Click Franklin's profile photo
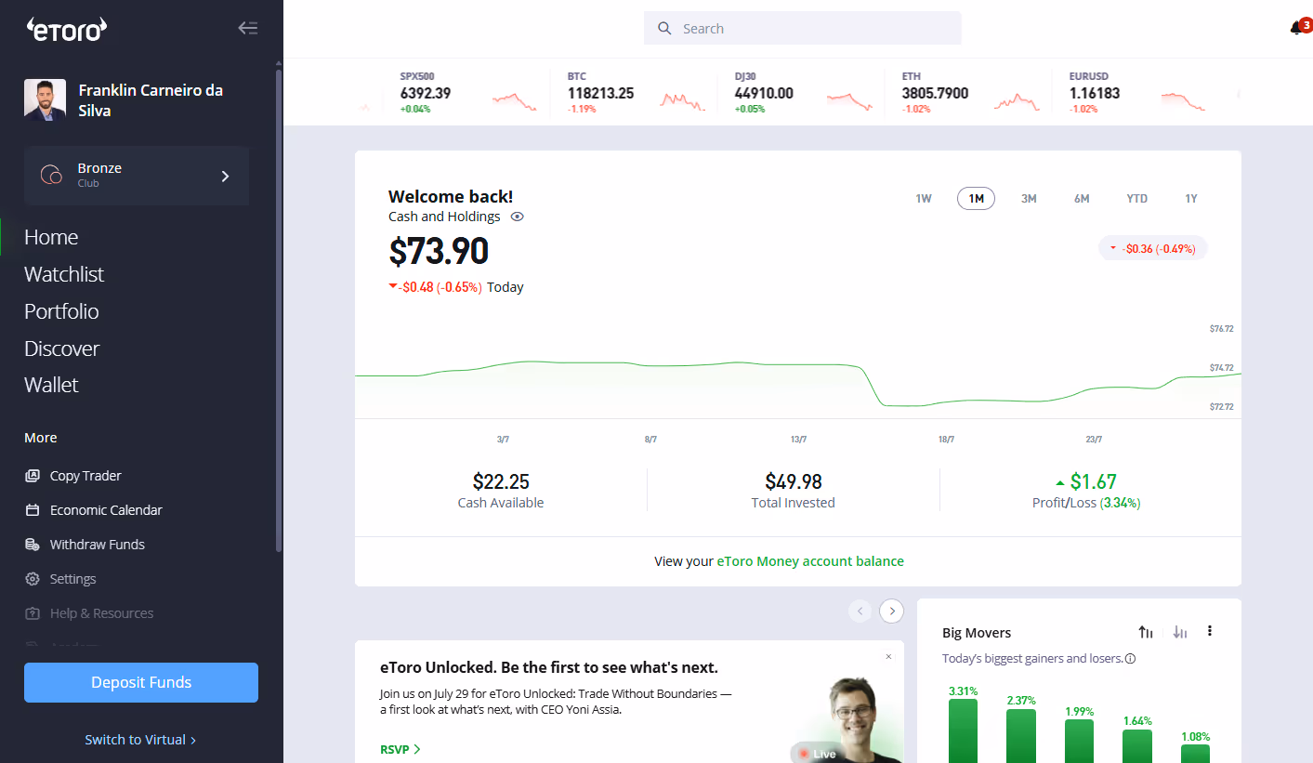Screen dimensions: 1313x763 [x=45, y=100]
